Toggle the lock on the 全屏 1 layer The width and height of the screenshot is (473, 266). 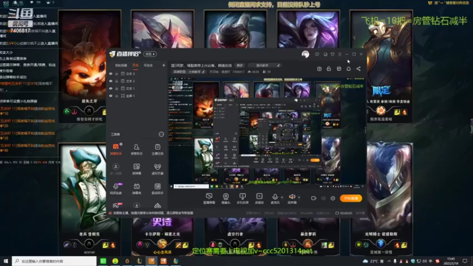[x=116, y=96]
